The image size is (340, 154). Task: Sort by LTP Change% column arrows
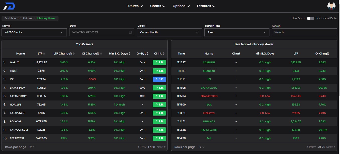74,54
